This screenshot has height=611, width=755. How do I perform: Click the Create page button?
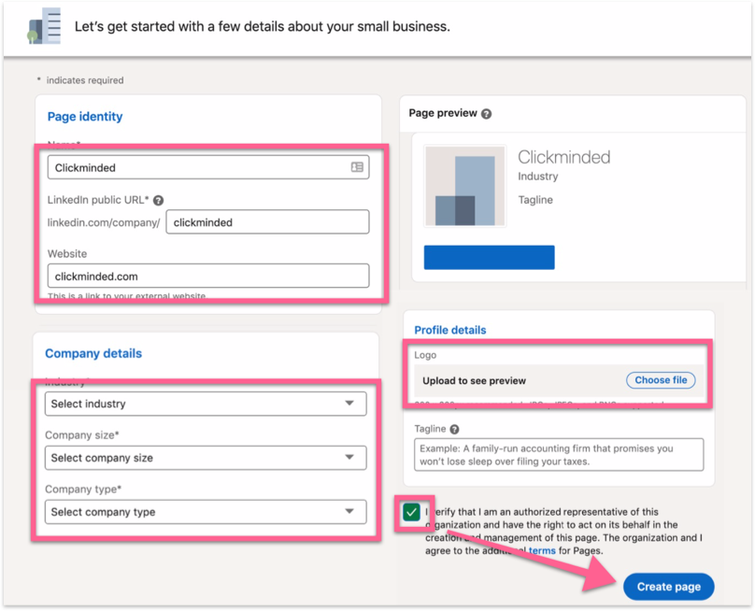668,587
